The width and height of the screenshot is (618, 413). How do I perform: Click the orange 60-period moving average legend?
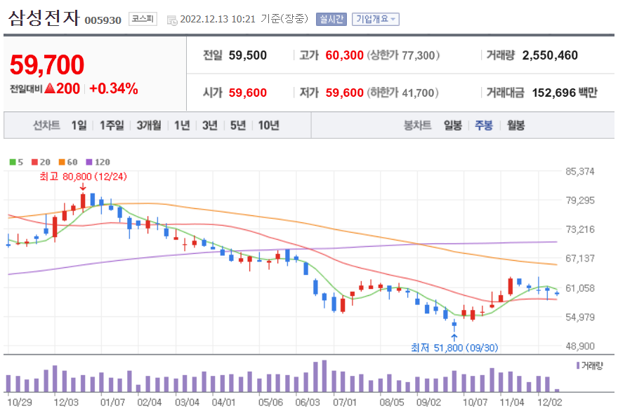coord(68,162)
